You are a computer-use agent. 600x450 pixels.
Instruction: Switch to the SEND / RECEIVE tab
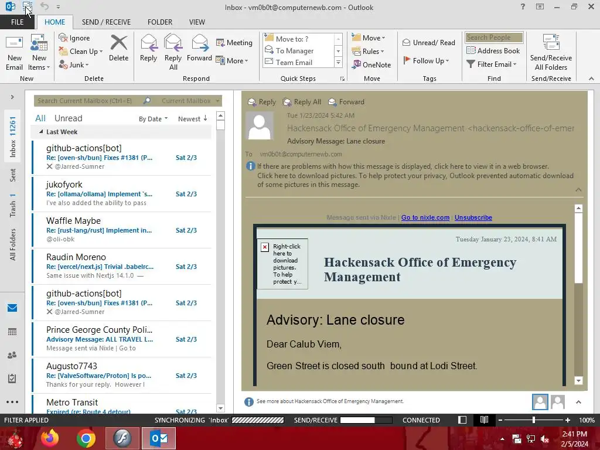[106, 22]
